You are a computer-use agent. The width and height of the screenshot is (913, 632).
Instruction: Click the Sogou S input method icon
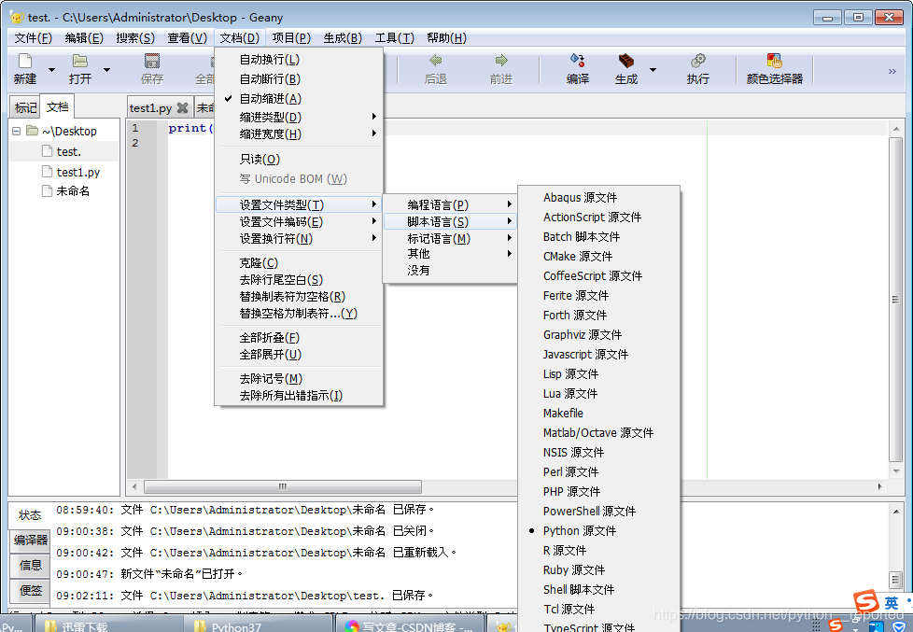[865, 602]
